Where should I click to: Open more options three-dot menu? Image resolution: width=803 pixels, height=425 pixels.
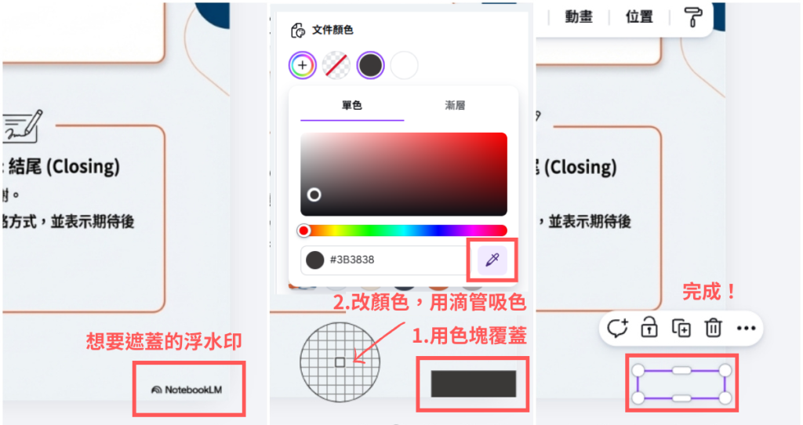point(746,329)
